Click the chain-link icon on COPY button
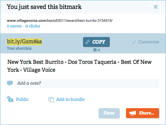166x125 pixels. click(x=87, y=42)
